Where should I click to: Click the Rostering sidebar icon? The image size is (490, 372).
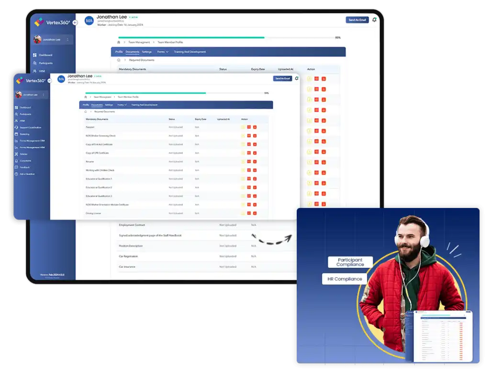click(x=16, y=134)
